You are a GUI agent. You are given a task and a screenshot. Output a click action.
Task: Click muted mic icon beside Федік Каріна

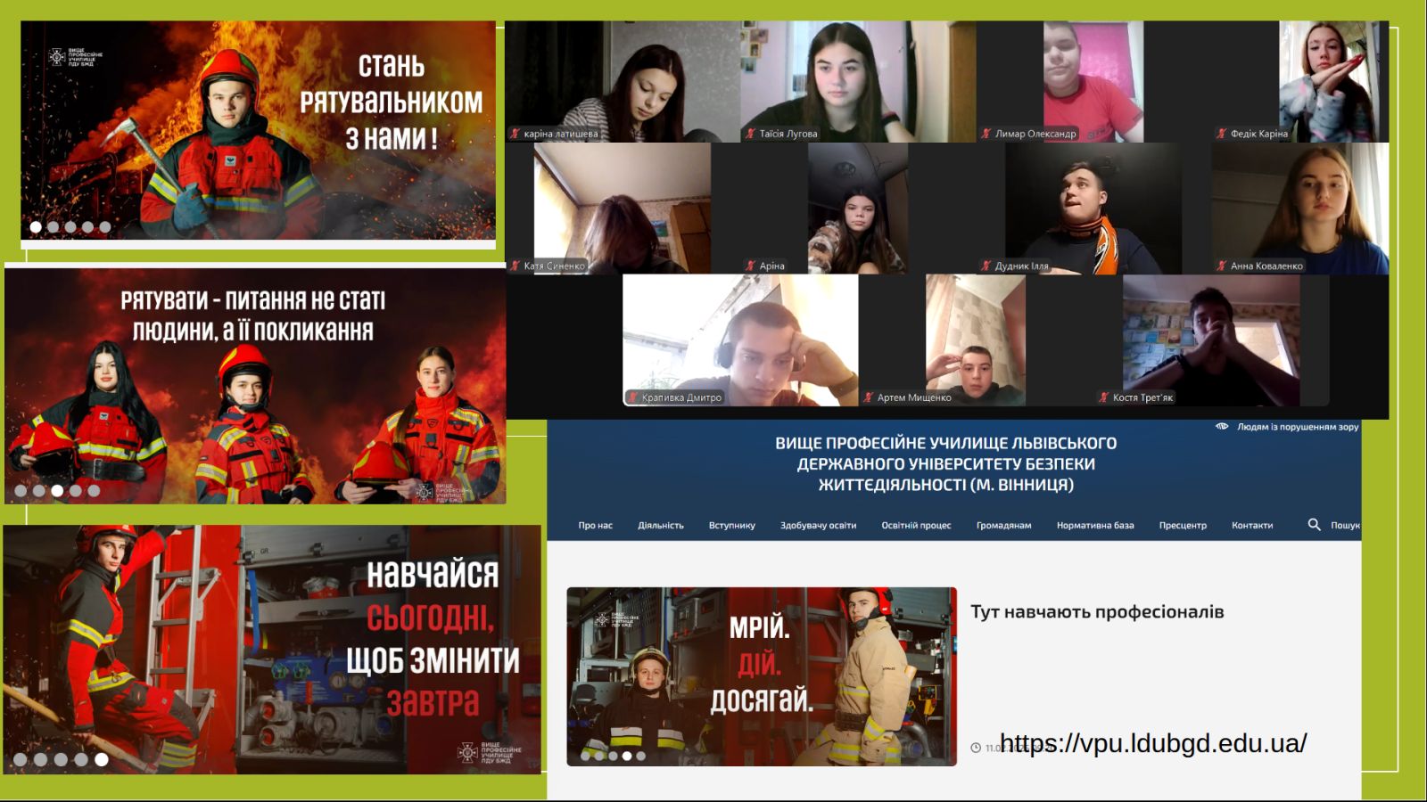[x=1222, y=134]
